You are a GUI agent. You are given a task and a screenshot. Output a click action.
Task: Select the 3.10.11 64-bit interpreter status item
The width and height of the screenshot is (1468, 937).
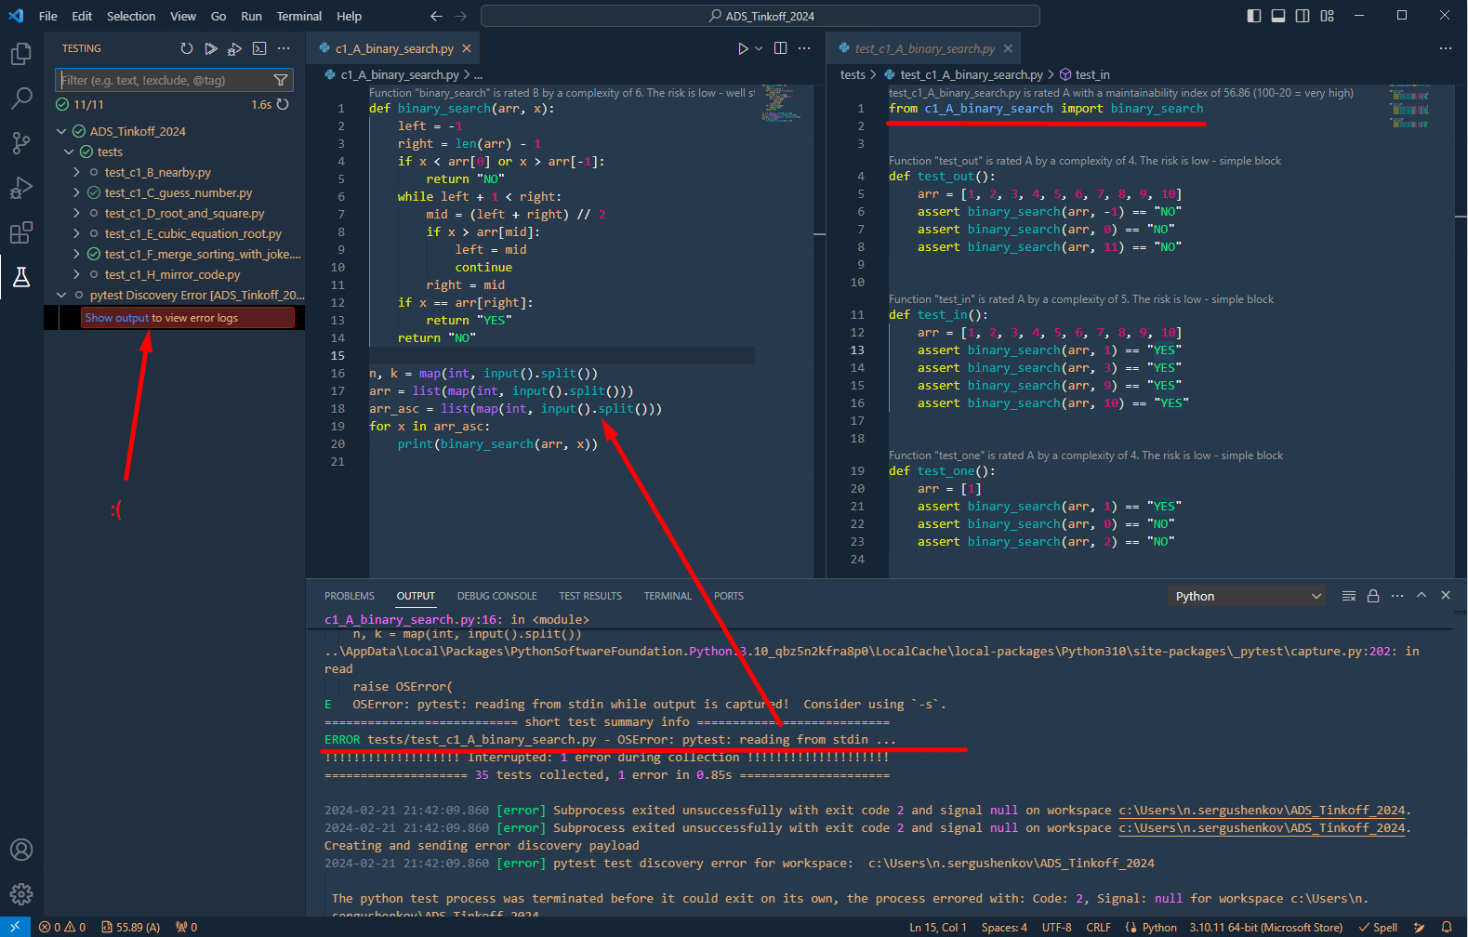[1265, 927]
